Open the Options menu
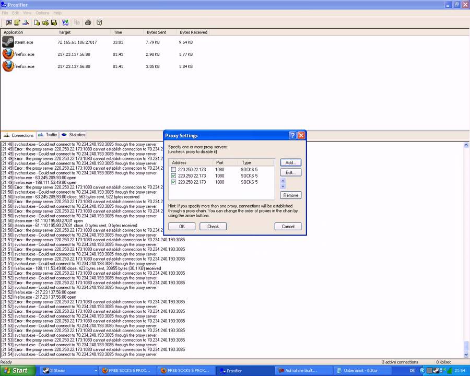The width and height of the screenshot is (470, 376). tap(42, 13)
